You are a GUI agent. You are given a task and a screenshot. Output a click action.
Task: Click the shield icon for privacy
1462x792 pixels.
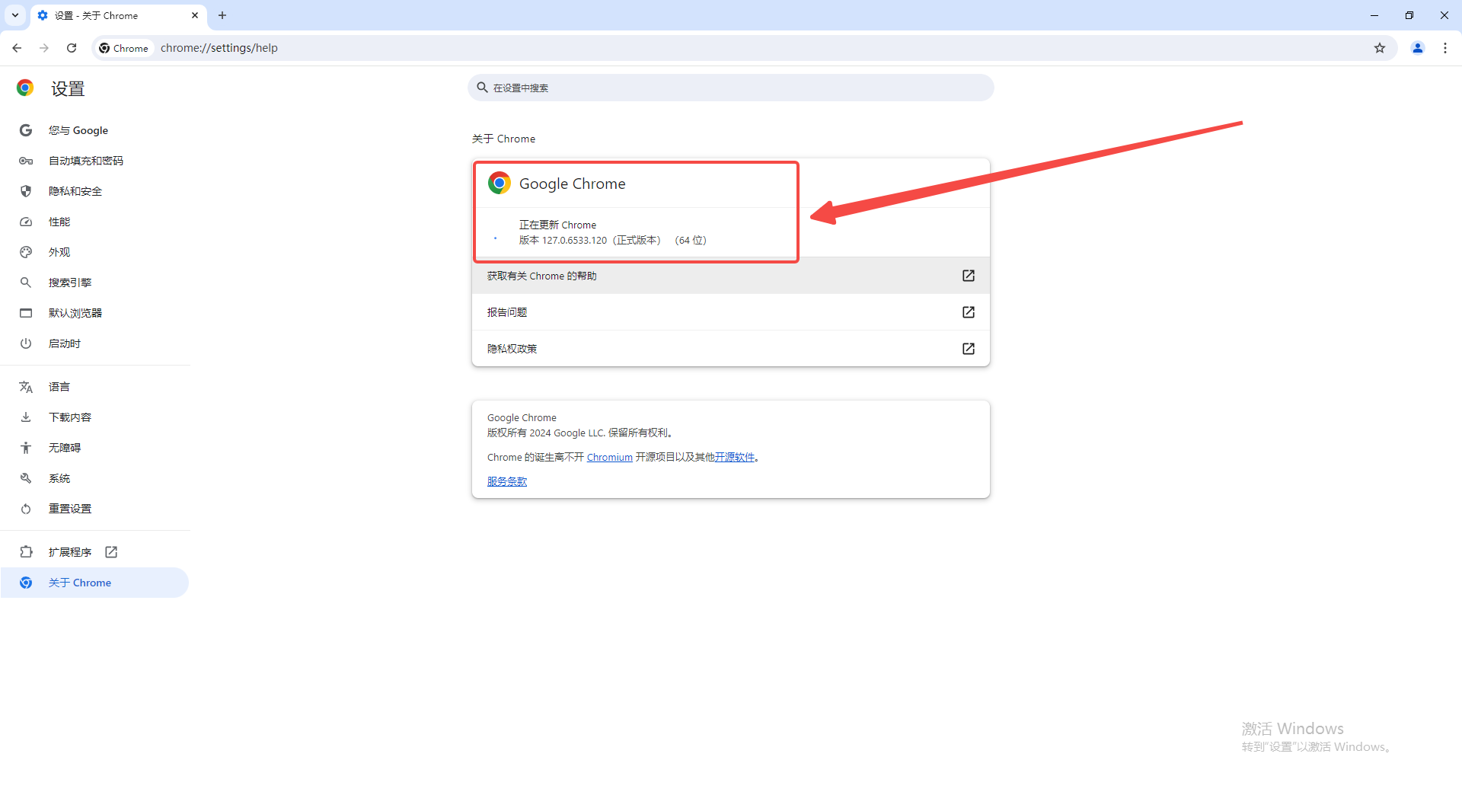(x=26, y=191)
